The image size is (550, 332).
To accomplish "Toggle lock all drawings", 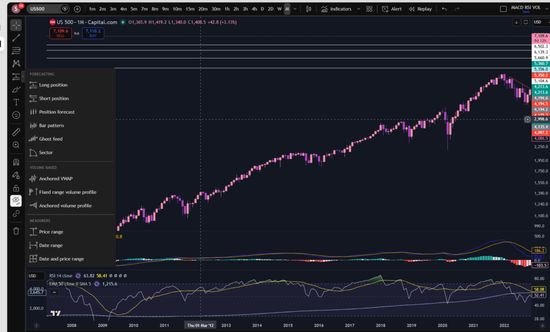I will pos(16,188).
